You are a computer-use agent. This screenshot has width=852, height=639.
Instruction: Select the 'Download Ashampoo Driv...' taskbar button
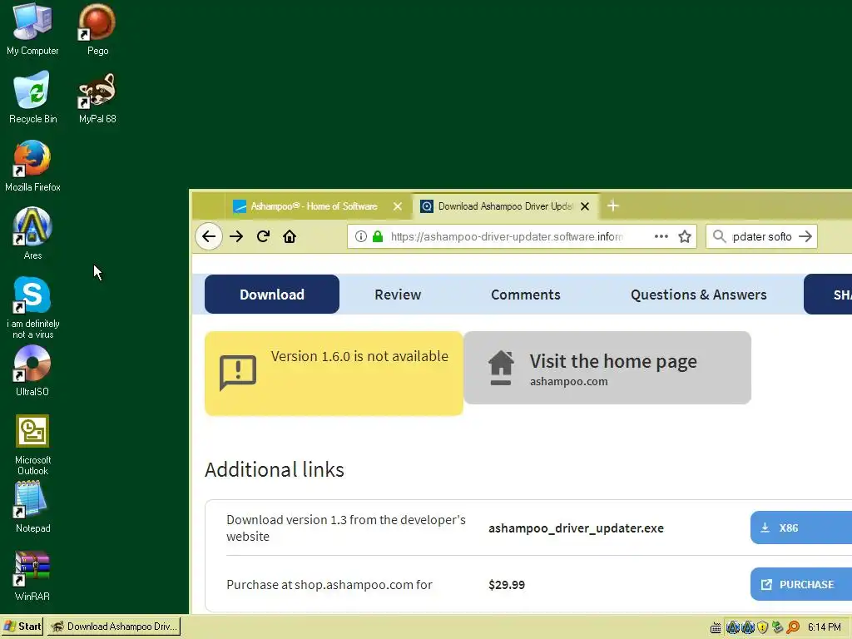pos(113,627)
